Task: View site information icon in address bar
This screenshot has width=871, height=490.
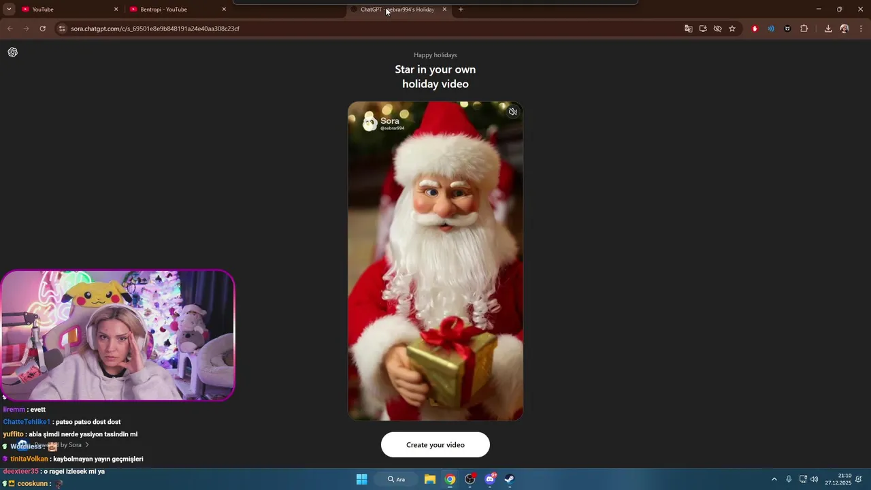Action: 62,29
